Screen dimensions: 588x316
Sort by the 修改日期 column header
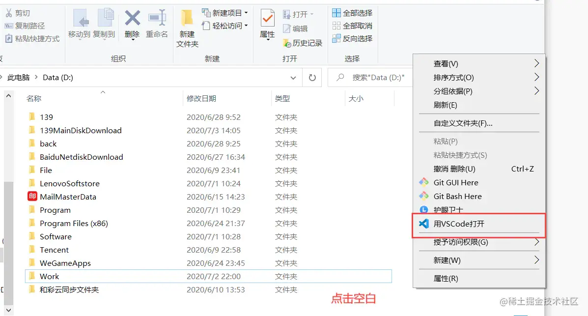201,99
